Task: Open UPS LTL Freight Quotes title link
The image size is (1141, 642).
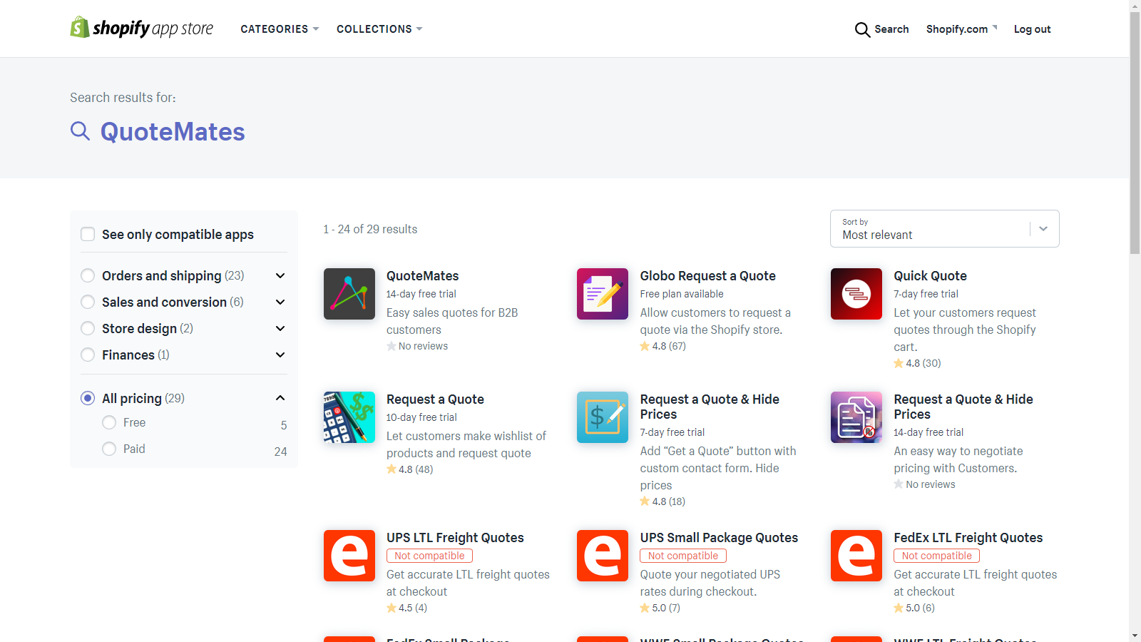Action: pyautogui.click(x=455, y=538)
